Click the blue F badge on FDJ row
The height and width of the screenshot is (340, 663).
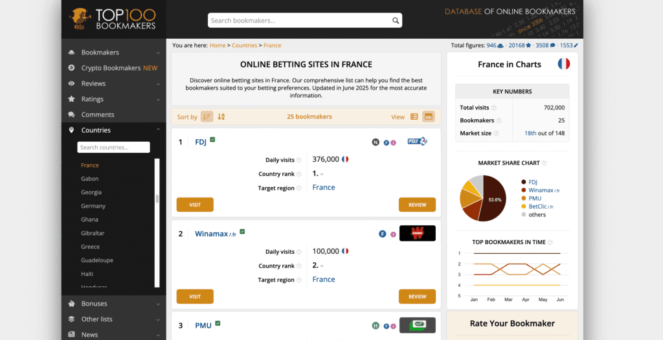(x=386, y=143)
